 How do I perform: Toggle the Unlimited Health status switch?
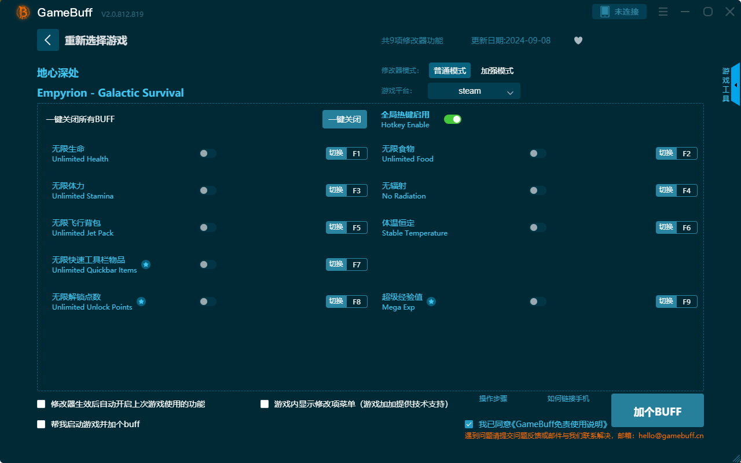pos(208,153)
